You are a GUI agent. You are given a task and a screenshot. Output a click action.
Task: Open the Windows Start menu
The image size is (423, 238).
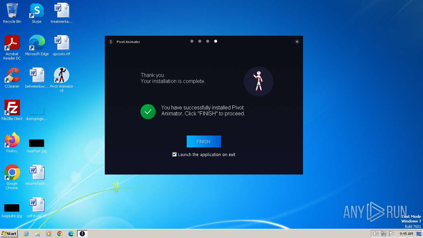9,234
